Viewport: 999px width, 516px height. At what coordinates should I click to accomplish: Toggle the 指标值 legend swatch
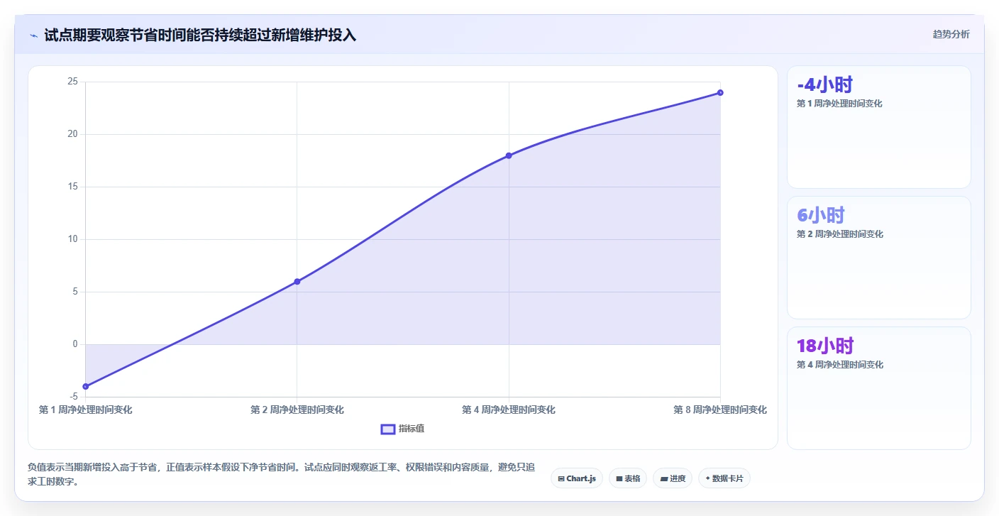[387, 429]
